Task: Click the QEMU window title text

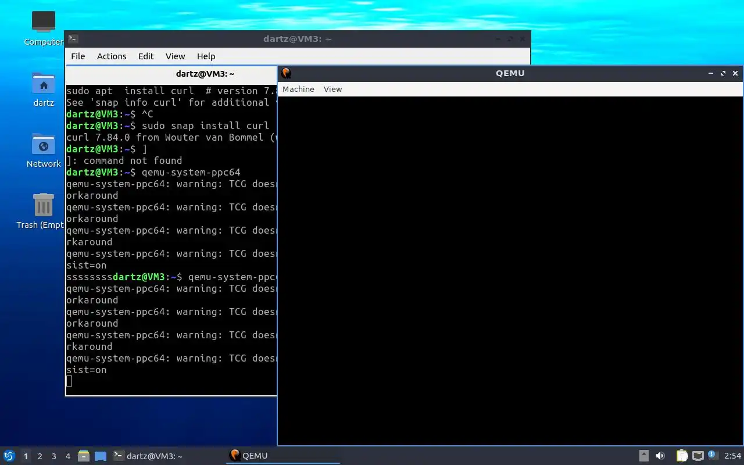Action: tap(510, 73)
